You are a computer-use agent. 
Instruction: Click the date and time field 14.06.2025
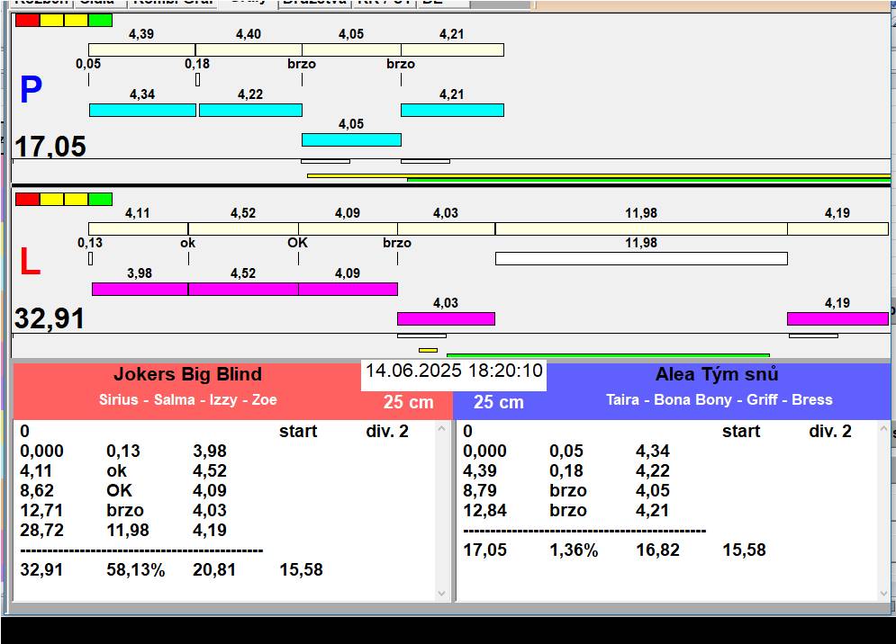point(454,371)
